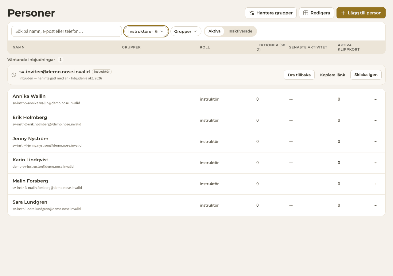Open Erik Holmberg's profile name
393x276 pixels.
point(30,117)
